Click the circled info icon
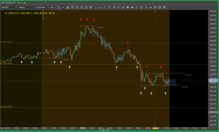 (142, 7)
